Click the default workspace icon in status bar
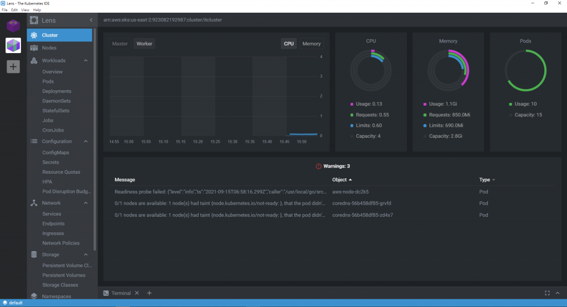 coord(4,303)
